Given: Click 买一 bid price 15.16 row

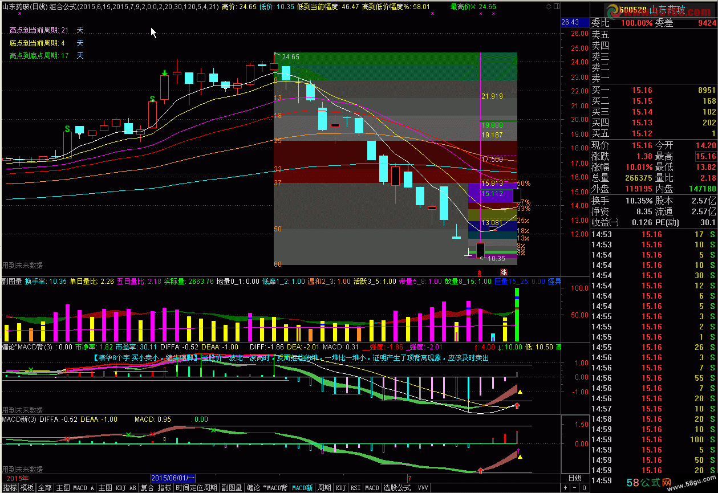Looking at the screenshot, I should [654, 90].
